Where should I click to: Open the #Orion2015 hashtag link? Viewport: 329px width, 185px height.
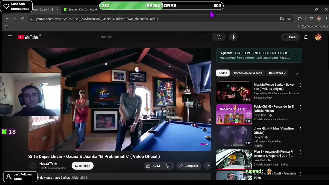click(79, 178)
